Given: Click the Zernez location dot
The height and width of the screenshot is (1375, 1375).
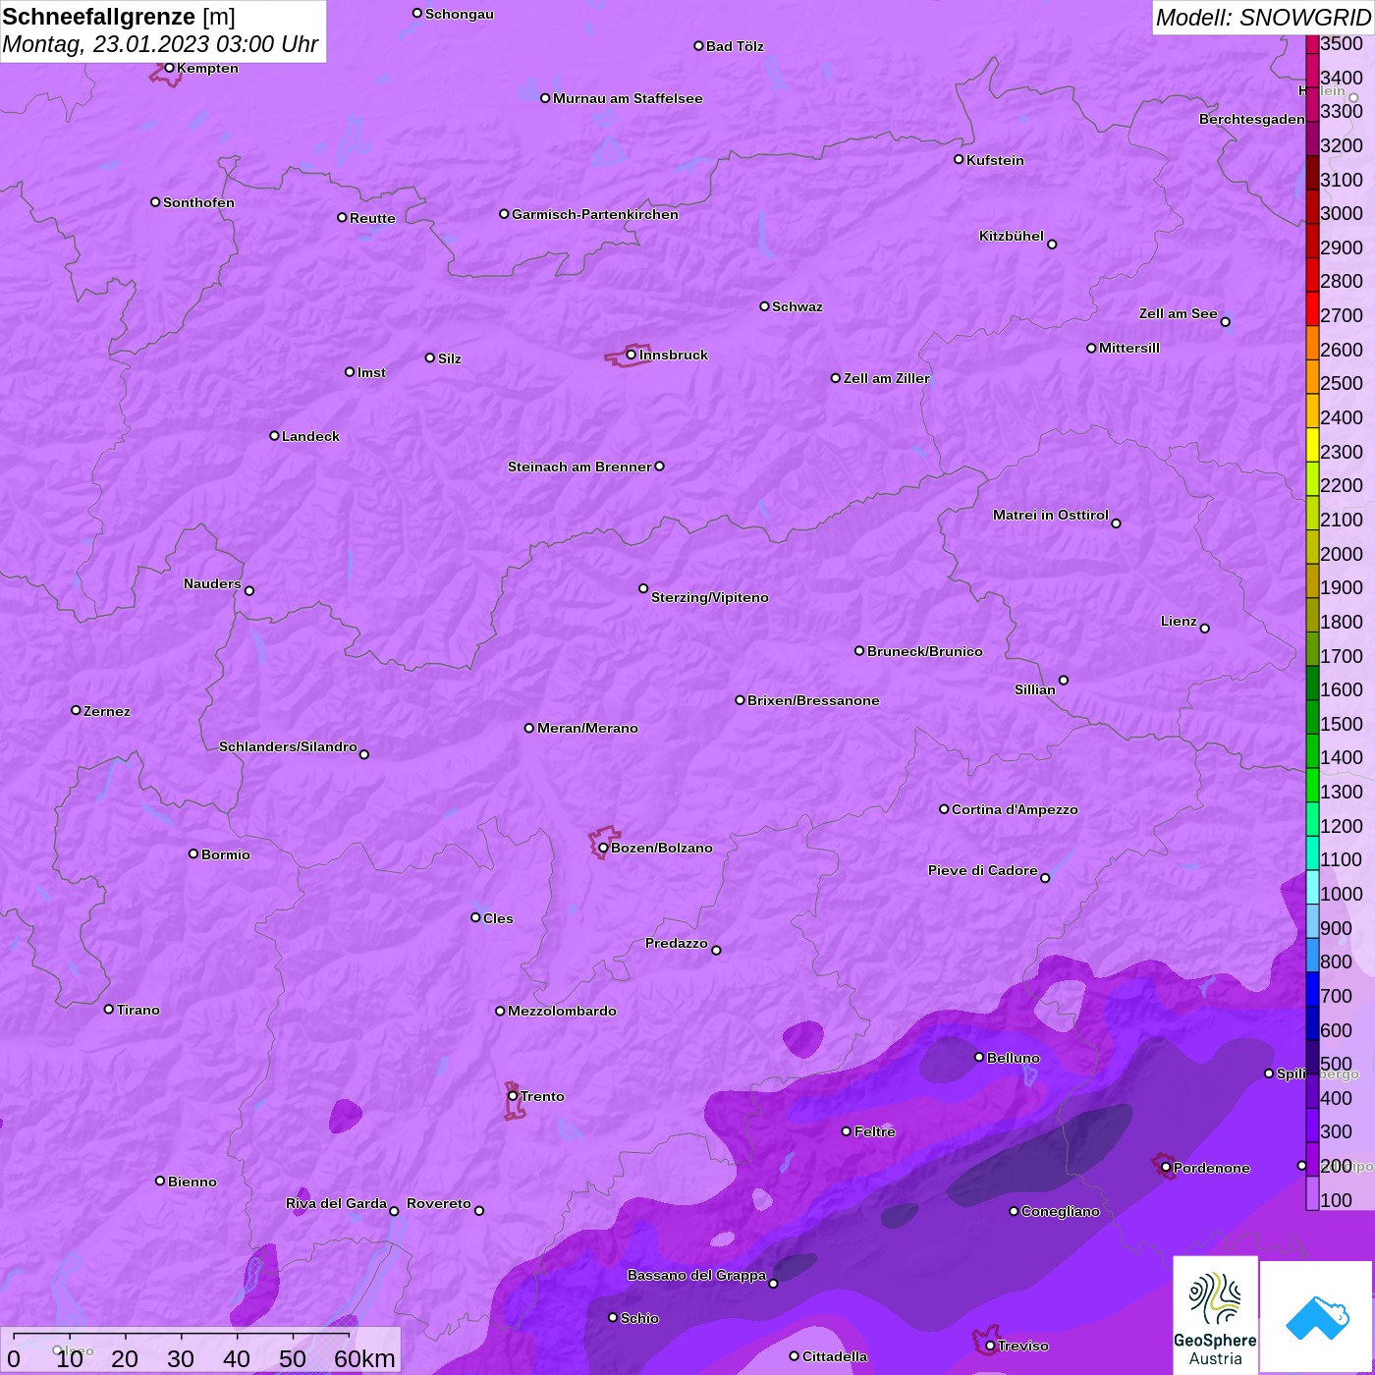Looking at the screenshot, I should [x=76, y=710].
